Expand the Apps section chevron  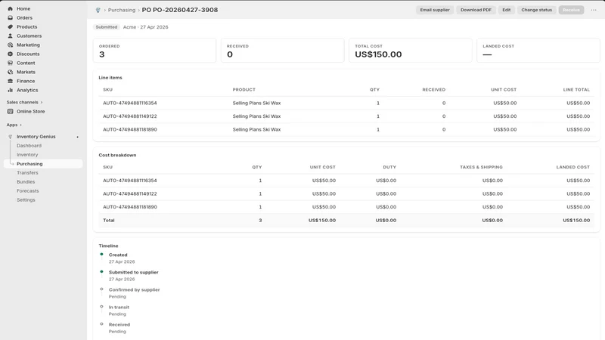tap(20, 125)
